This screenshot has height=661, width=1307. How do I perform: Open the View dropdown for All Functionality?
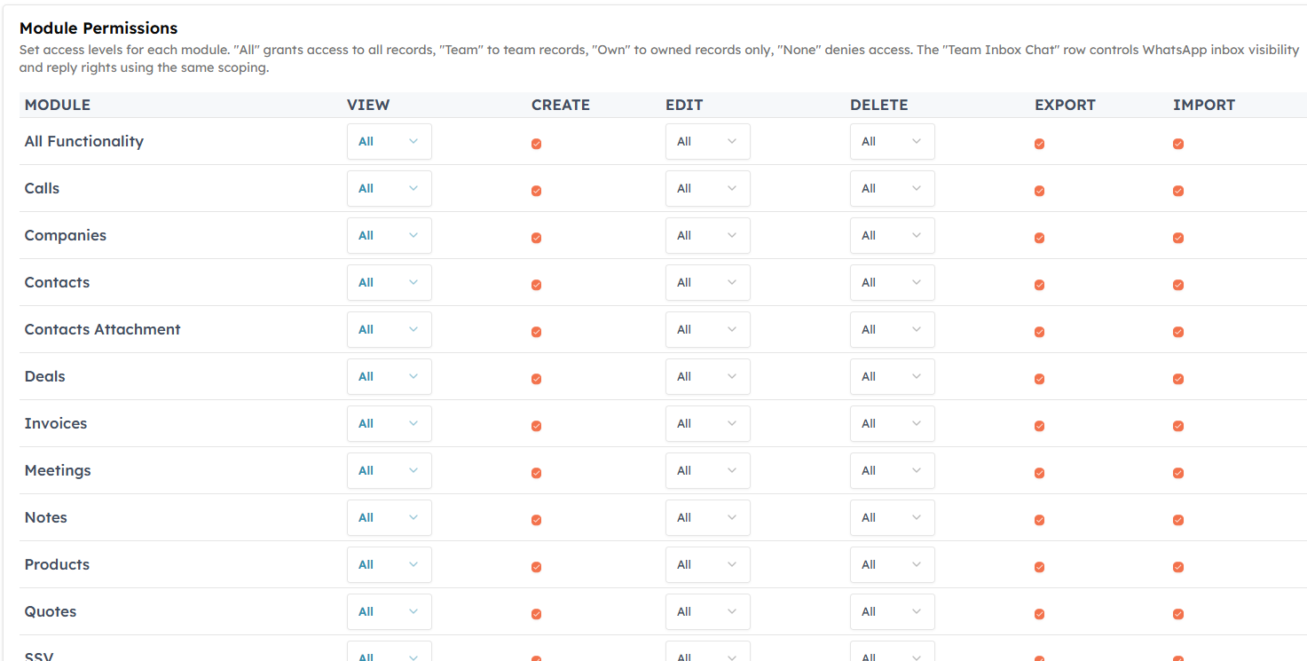pyautogui.click(x=389, y=141)
